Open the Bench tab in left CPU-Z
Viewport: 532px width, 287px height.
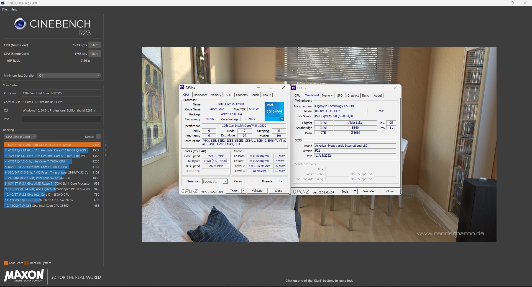(x=255, y=95)
